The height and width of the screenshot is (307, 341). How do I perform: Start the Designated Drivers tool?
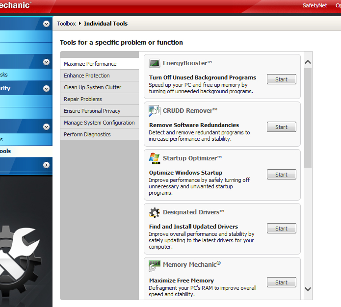[x=282, y=229]
